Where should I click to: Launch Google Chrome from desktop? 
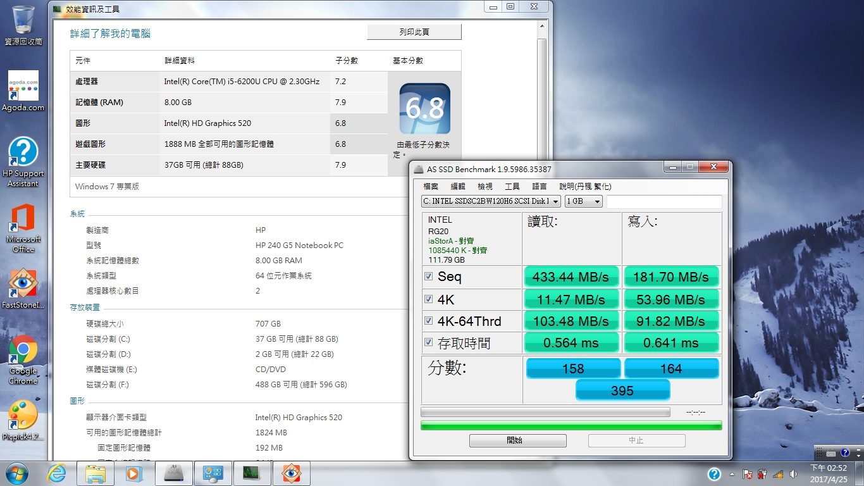[x=23, y=360]
